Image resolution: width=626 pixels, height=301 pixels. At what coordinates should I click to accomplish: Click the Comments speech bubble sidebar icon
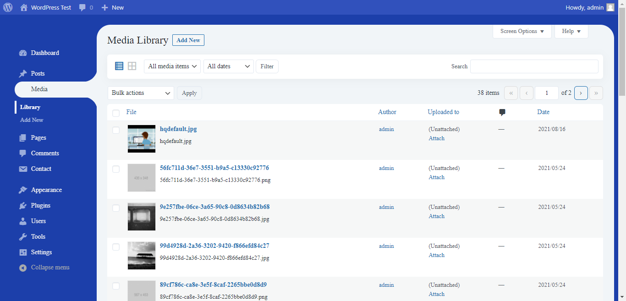point(23,153)
